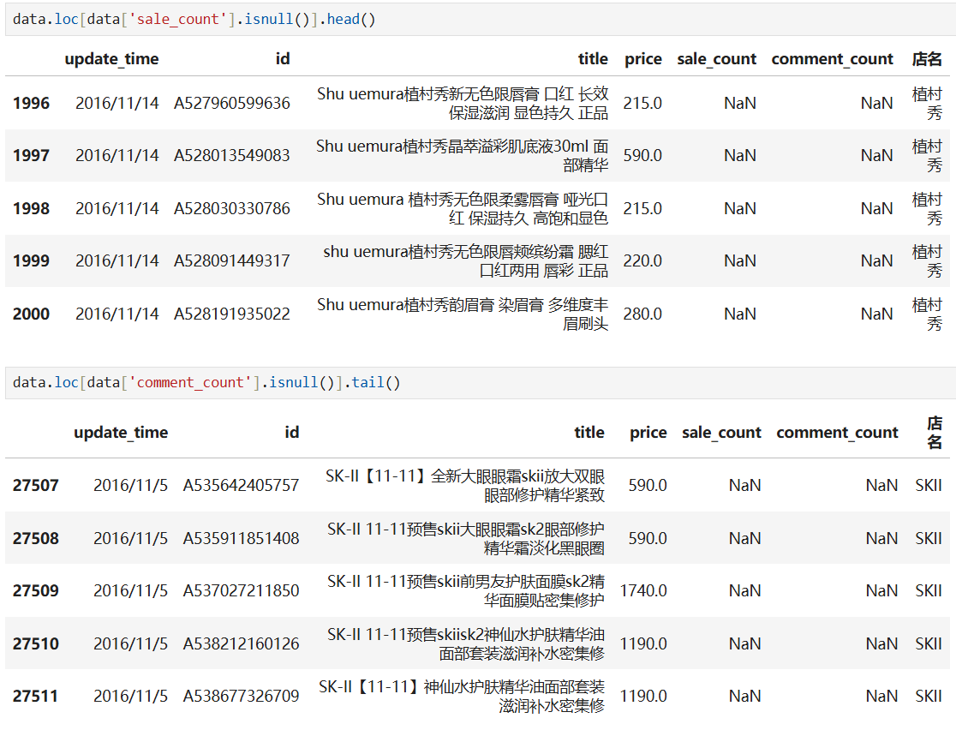The width and height of the screenshot is (956, 748).
Task: Click 植村秀 store name in row 1998
Action: [x=927, y=208]
